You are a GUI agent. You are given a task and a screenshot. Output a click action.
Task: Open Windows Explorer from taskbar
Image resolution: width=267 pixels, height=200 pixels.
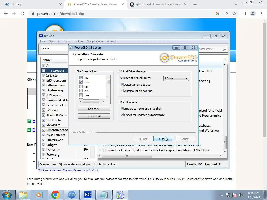click(x=23, y=195)
